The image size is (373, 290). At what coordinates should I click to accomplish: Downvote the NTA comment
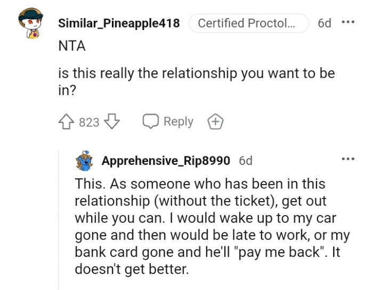pyautogui.click(x=111, y=122)
